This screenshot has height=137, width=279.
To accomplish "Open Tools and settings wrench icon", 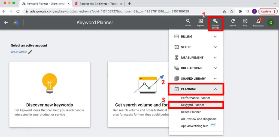I will tap(215, 21).
